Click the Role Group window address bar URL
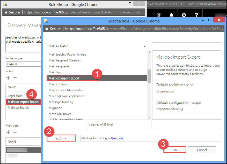The image size is (227, 164). click(x=83, y=12)
